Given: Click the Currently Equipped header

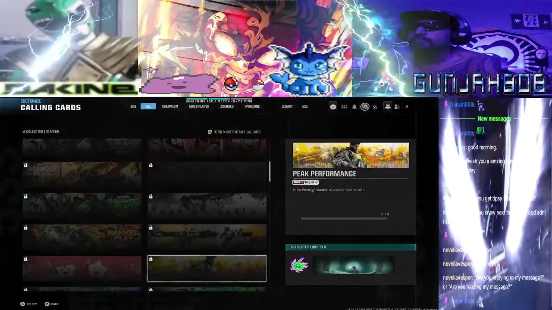Looking at the screenshot, I should coord(351,247).
